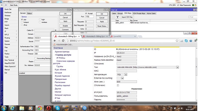Toggle Accept checkbox in Radius Incoming

(x=86, y=13)
